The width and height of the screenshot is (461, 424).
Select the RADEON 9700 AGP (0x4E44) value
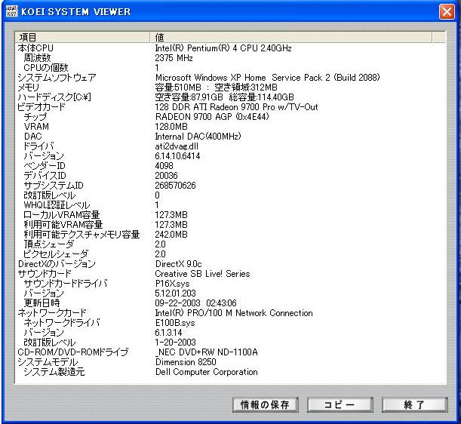212,117
